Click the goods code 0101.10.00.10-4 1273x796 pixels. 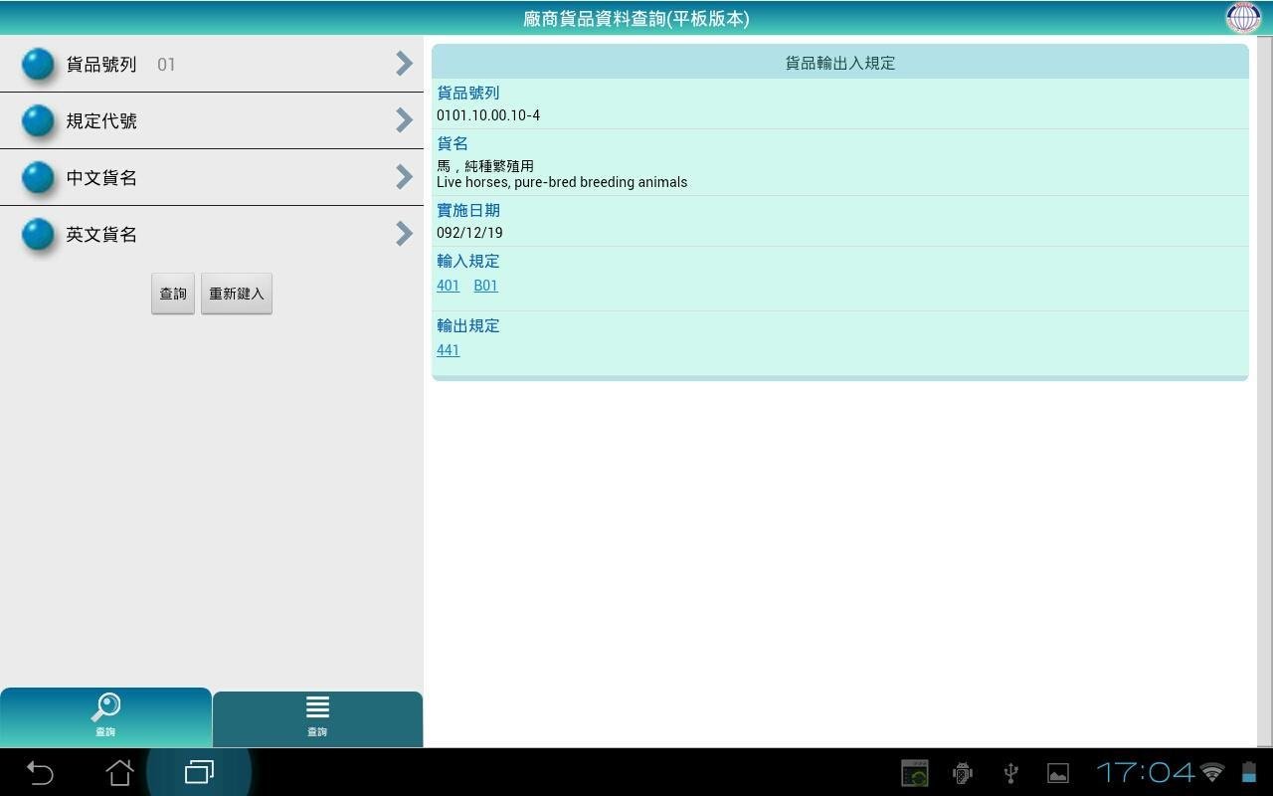click(x=488, y=115)
